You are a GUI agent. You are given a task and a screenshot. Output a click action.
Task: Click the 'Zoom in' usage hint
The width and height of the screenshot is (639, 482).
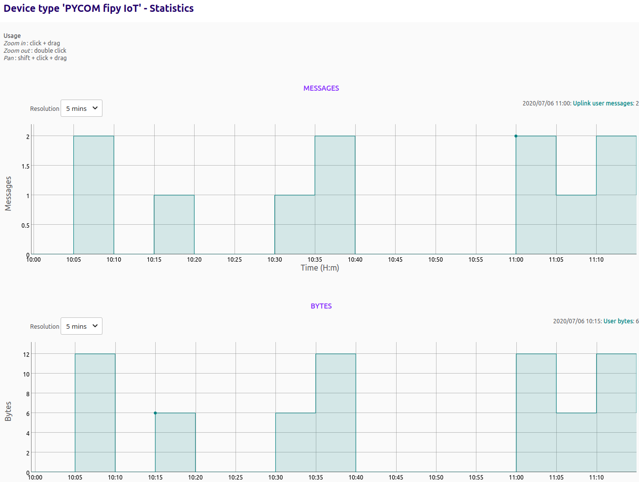32,43
